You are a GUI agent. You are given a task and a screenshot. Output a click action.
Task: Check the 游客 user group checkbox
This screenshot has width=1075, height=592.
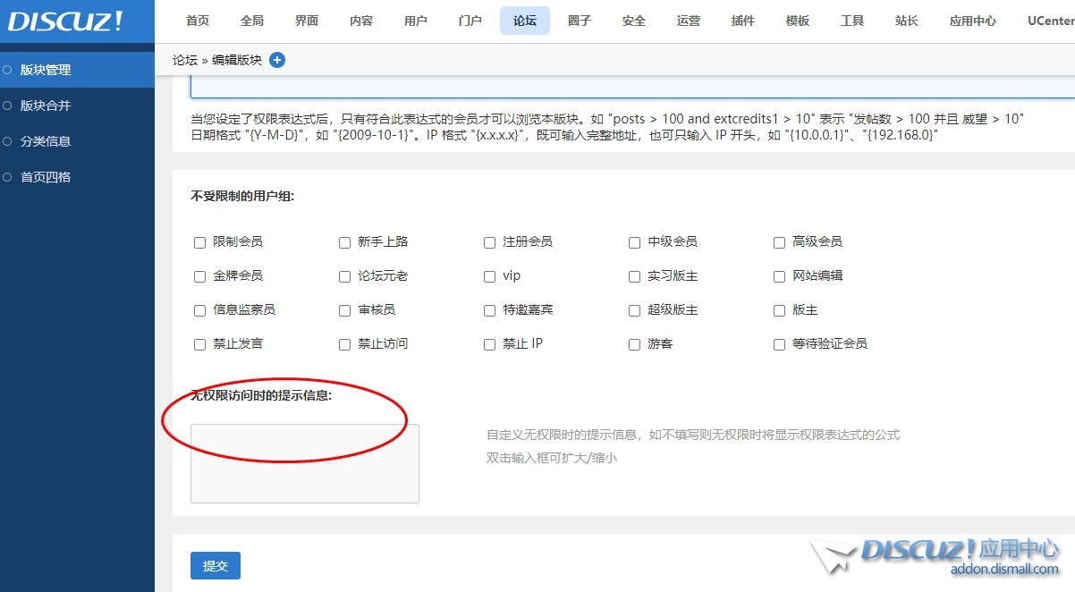634,343
